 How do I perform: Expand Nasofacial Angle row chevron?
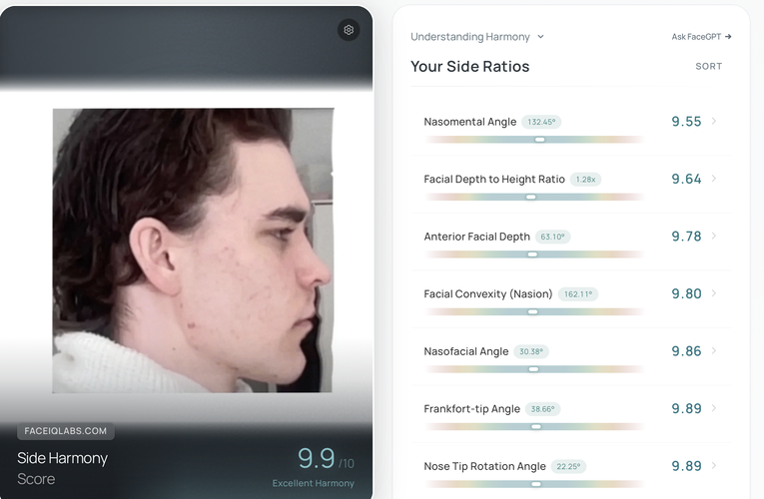click(714, 350)
